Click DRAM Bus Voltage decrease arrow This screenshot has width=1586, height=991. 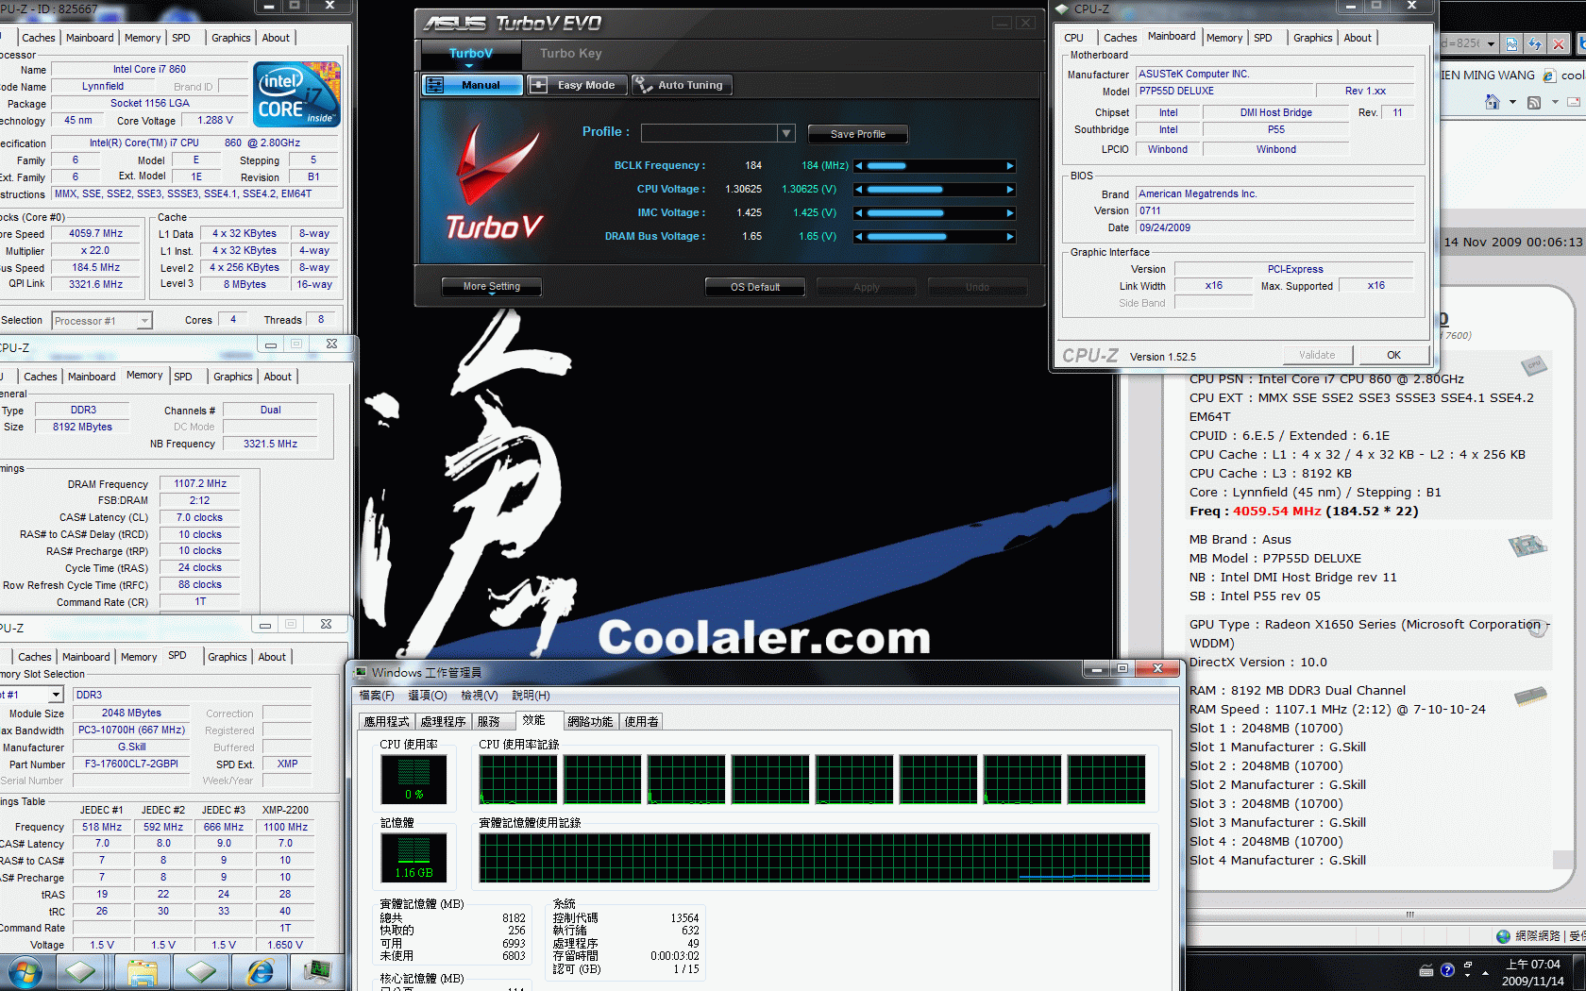(859, 237)
